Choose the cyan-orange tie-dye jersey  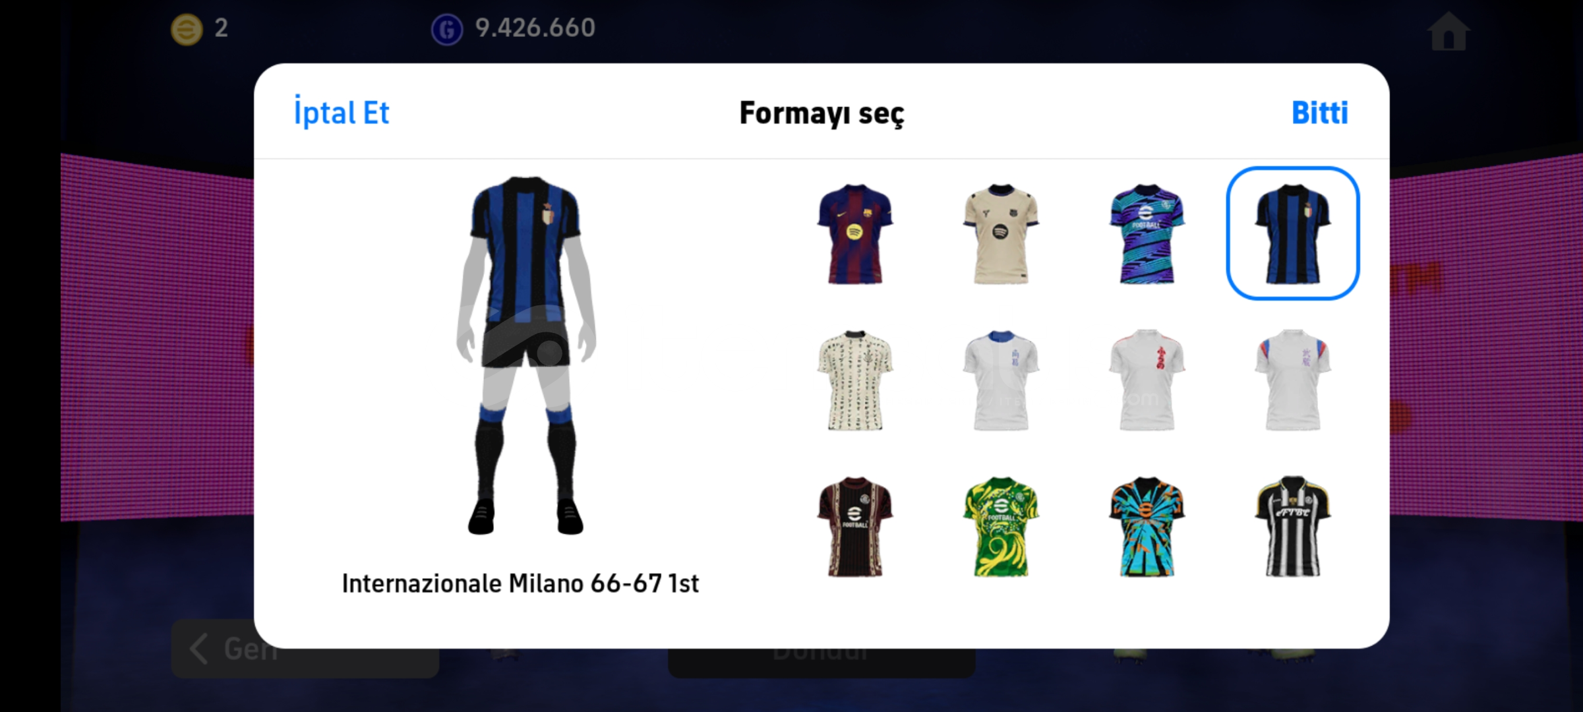[1147, 527]
